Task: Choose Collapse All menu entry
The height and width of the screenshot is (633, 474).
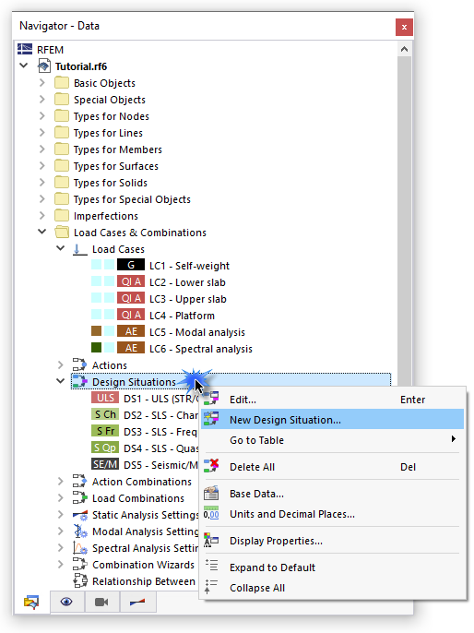Action: [332, 588]
